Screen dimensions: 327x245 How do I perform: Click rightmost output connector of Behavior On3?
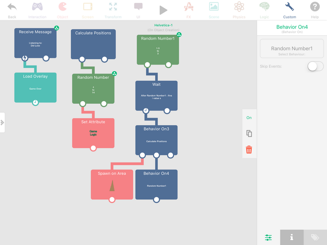tap(170, 155)
